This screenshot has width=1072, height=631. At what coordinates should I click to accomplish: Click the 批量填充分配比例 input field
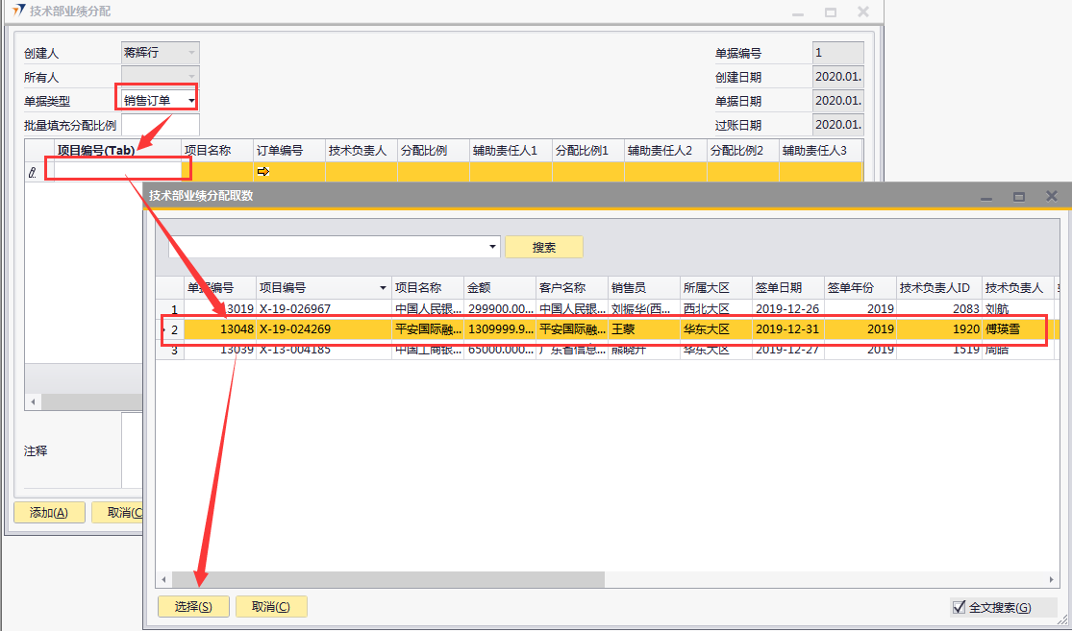tap(160, 125)
